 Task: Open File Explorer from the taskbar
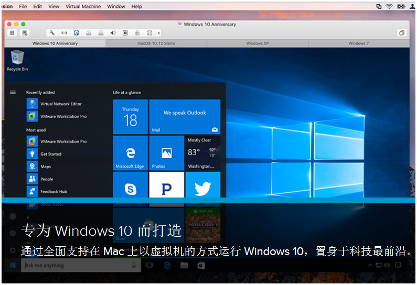pos(184,265)
